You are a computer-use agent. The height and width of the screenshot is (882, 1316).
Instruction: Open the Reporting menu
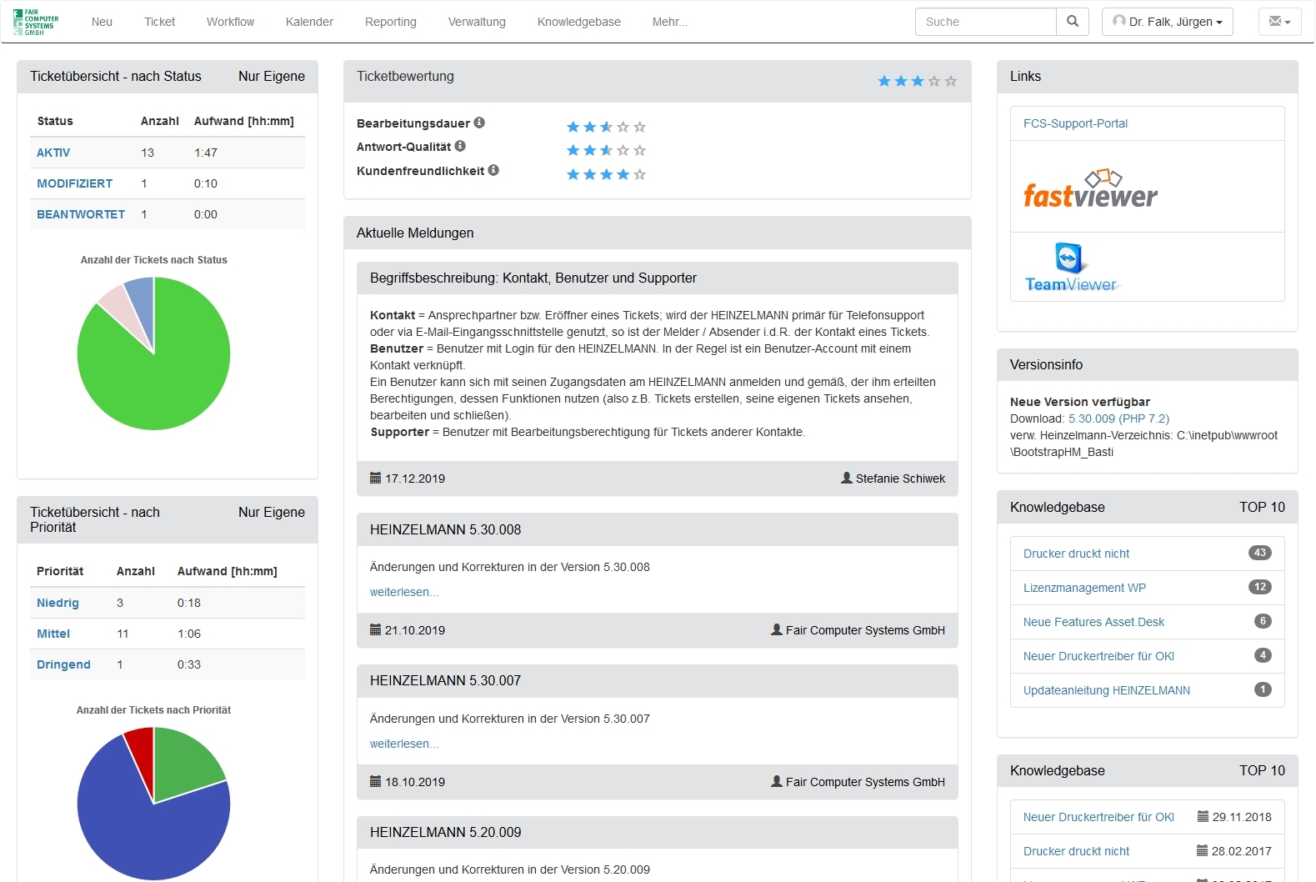390,22
